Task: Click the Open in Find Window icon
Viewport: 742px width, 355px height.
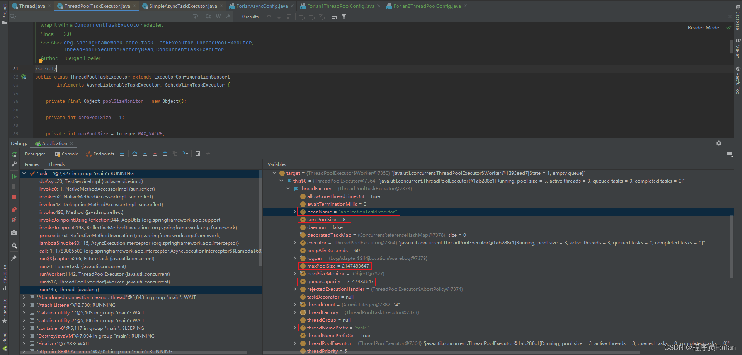Action: (x=289, y=17)
